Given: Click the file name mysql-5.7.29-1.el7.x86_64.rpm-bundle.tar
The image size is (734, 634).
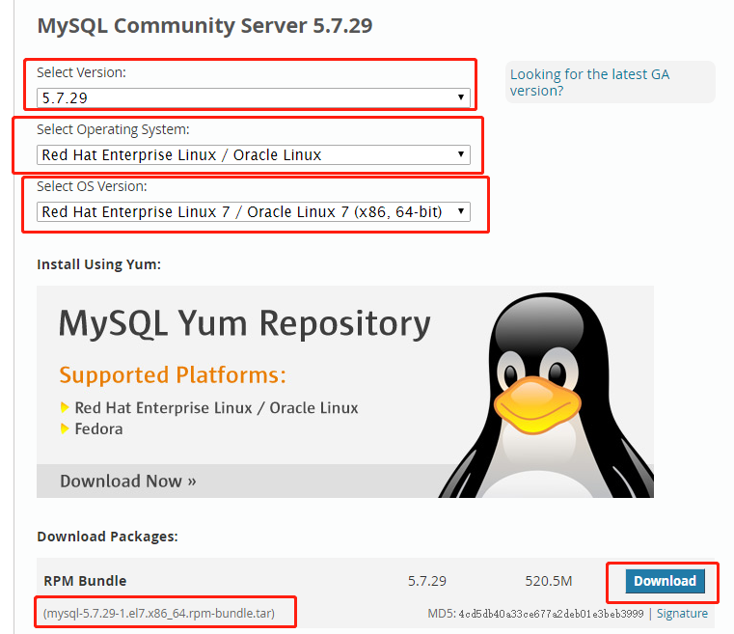Looking at the screenshot, I should coord(159,614).
